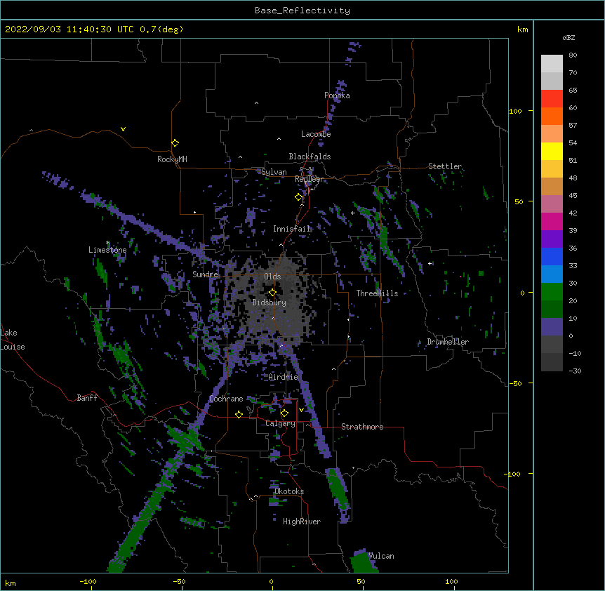Click the Didsbury map label
This screenshot has width=605, height=591.
tap(270, 303)
